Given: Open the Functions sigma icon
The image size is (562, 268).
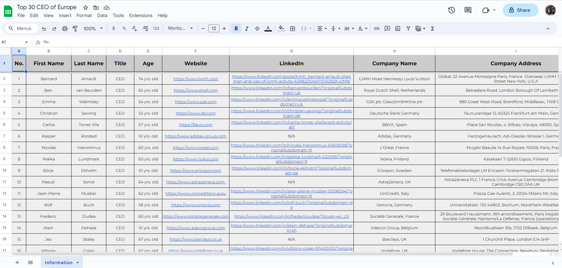Looking at the screenshot, I should (x=432, y=29).
